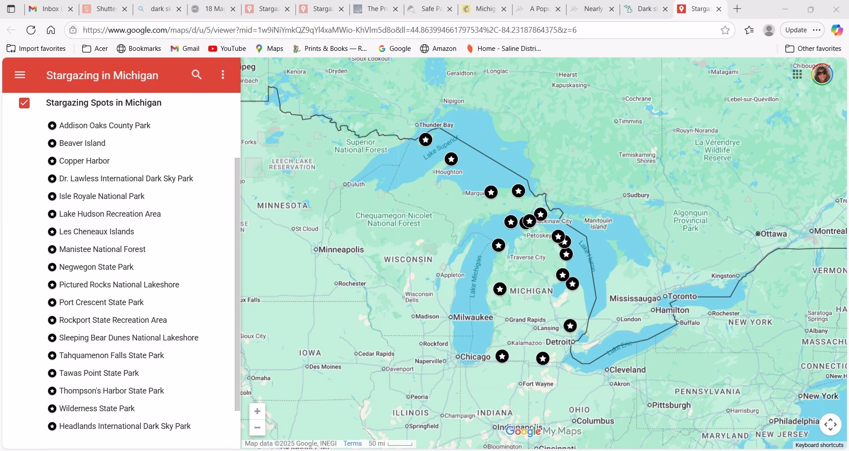Open the Google apps grid icon
Viewport: 849px width, 451px height.
[797, 74]
